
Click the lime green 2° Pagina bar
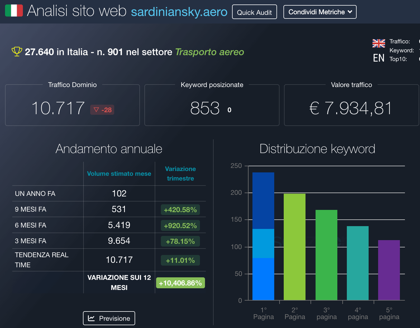click(295, 247)
